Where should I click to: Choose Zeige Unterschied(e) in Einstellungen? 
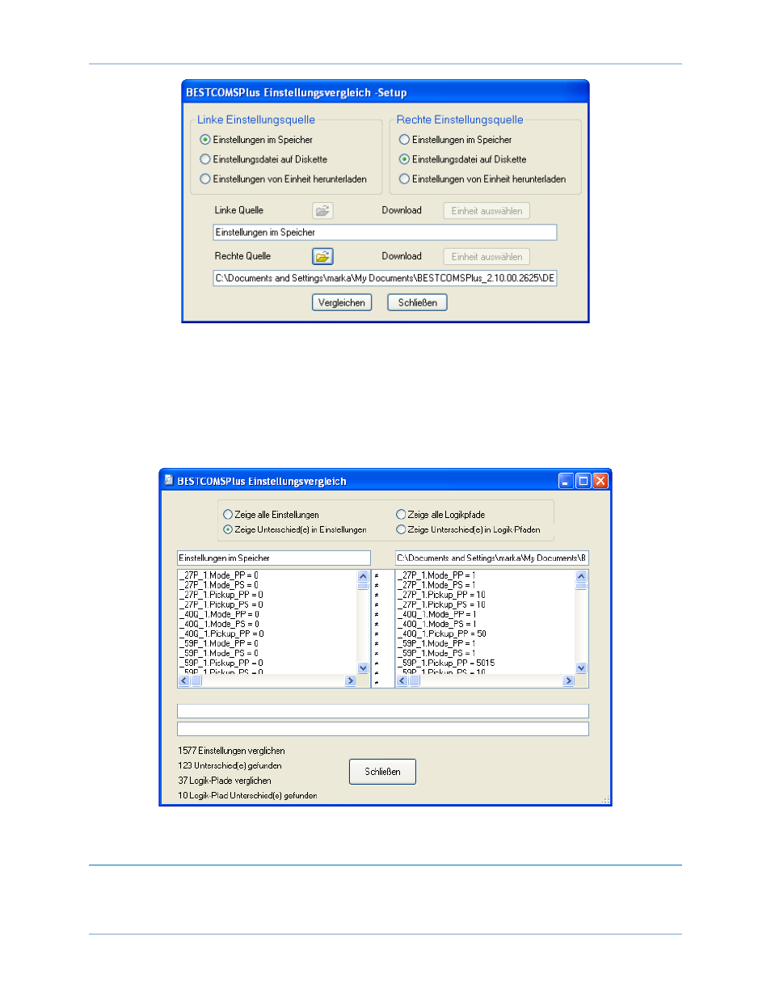tap(294, 530)
